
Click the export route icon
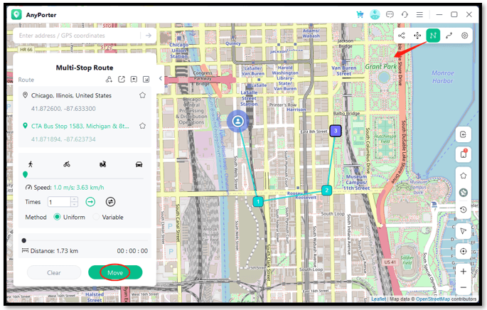(x=122, y=80)
